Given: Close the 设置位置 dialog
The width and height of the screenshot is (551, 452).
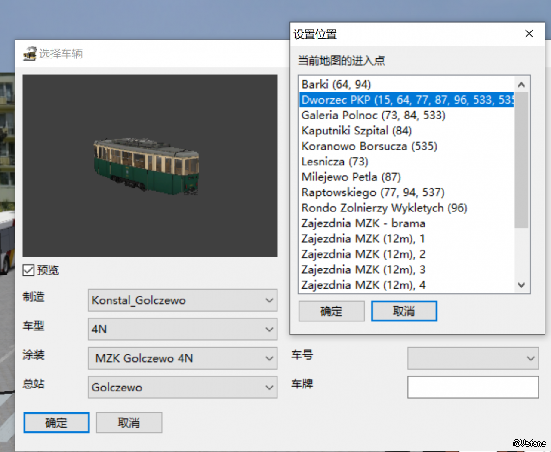Looking at the screenshot, I should click(529, 34).
